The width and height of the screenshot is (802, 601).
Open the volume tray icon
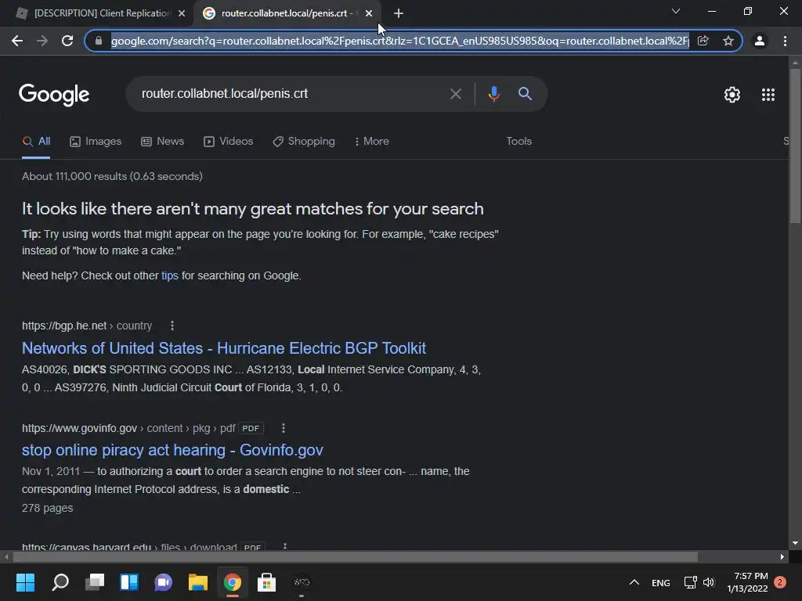pos(708,582)
